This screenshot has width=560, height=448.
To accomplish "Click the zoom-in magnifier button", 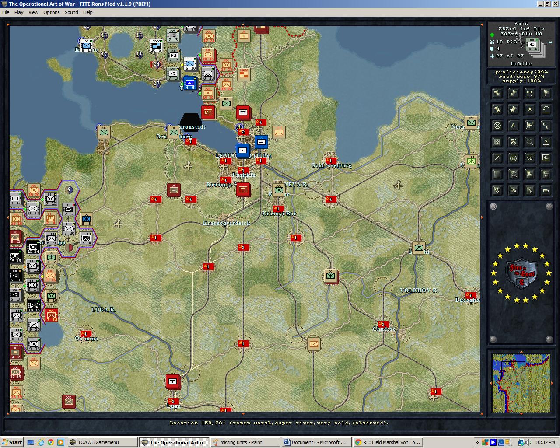I will point(529,142).
